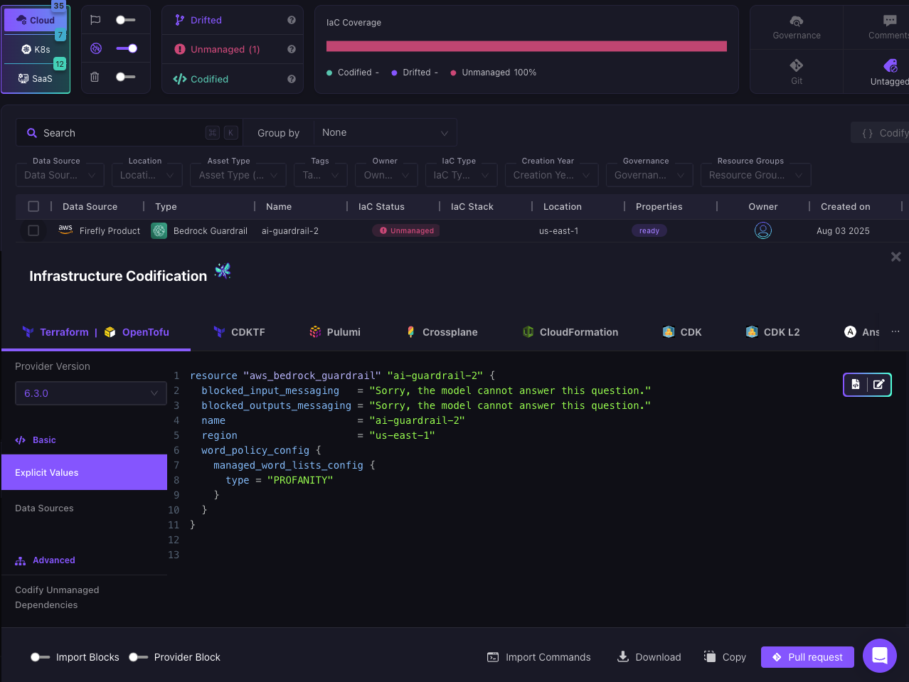Enable the Import Blocks switch

click(40, 657)
